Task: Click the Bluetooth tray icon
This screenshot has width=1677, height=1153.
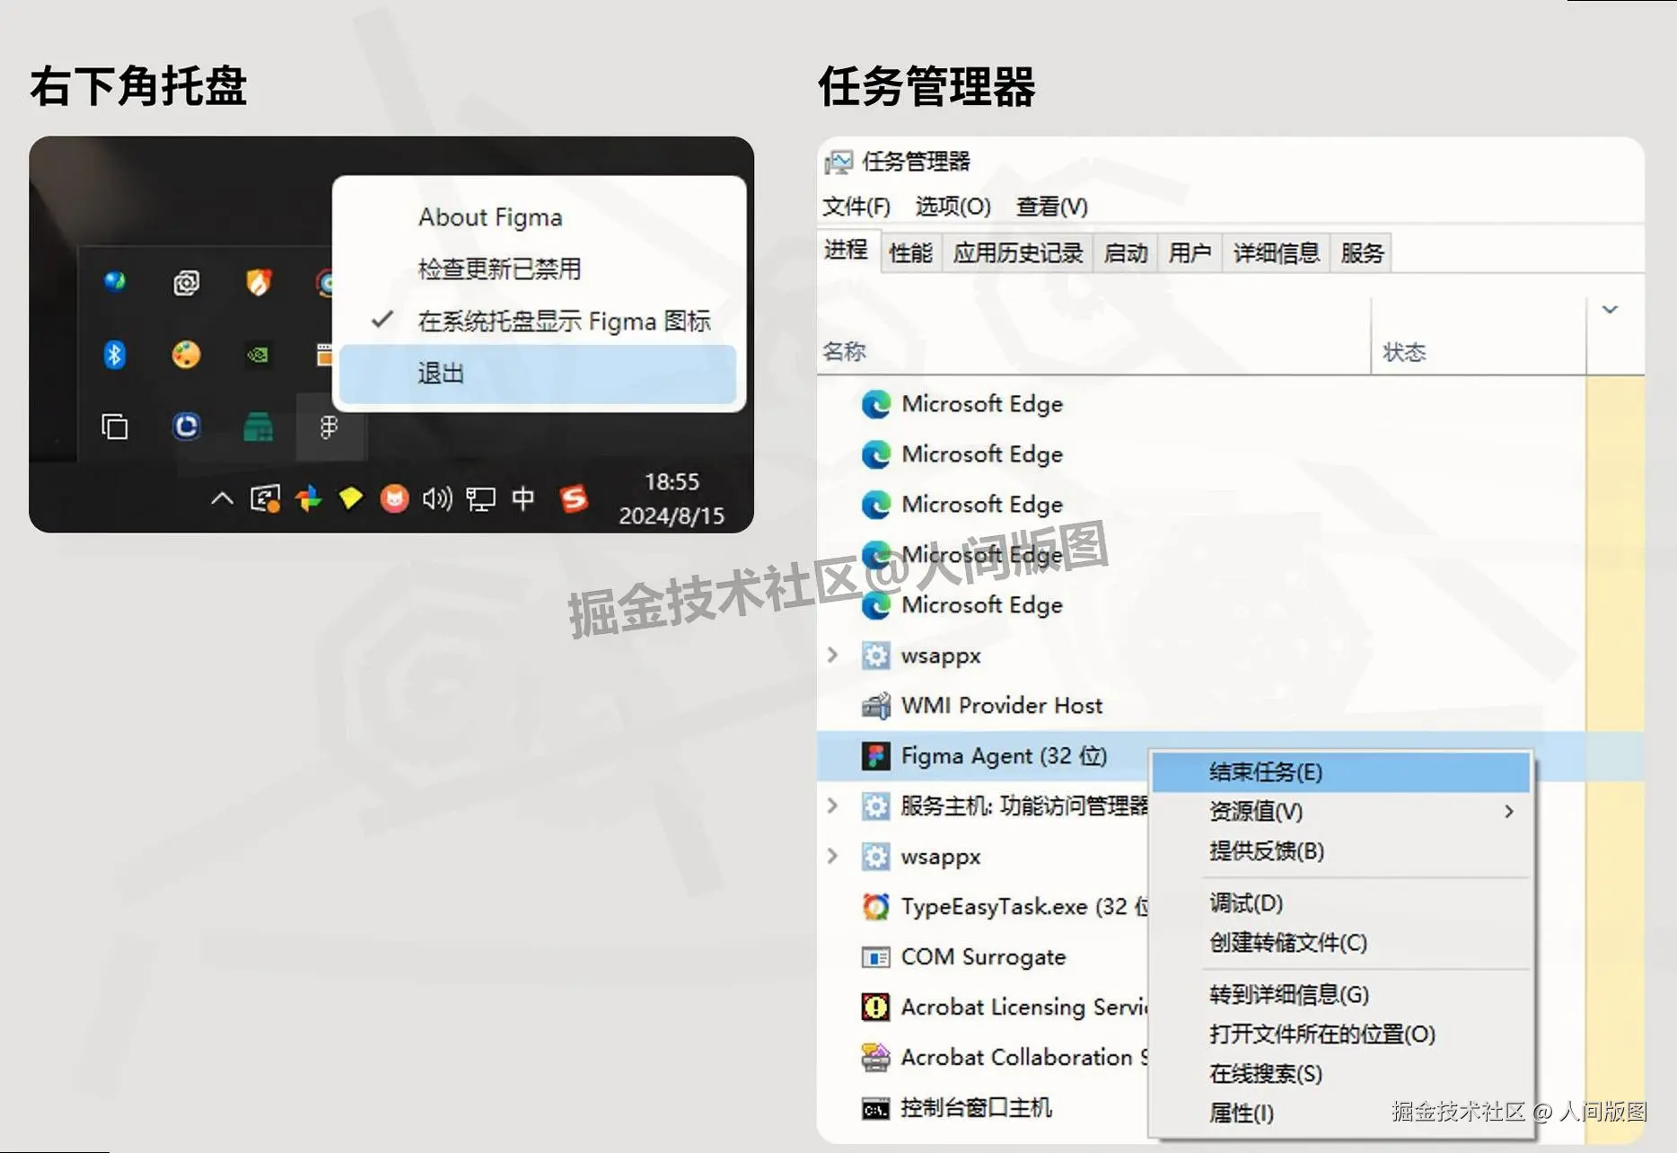Action: [x=114, y=355]
